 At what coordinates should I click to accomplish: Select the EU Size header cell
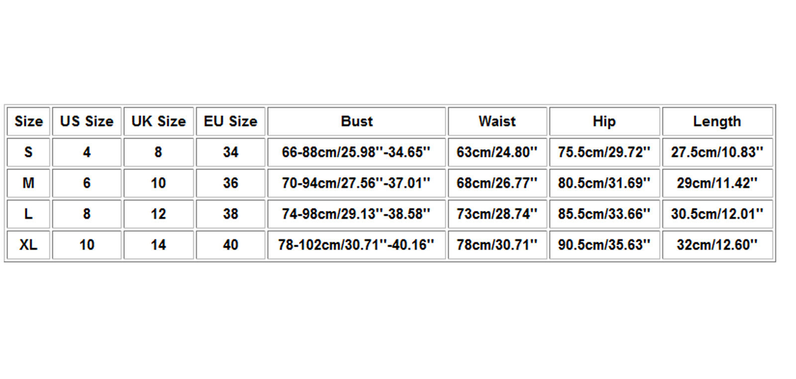pos(230,121)
